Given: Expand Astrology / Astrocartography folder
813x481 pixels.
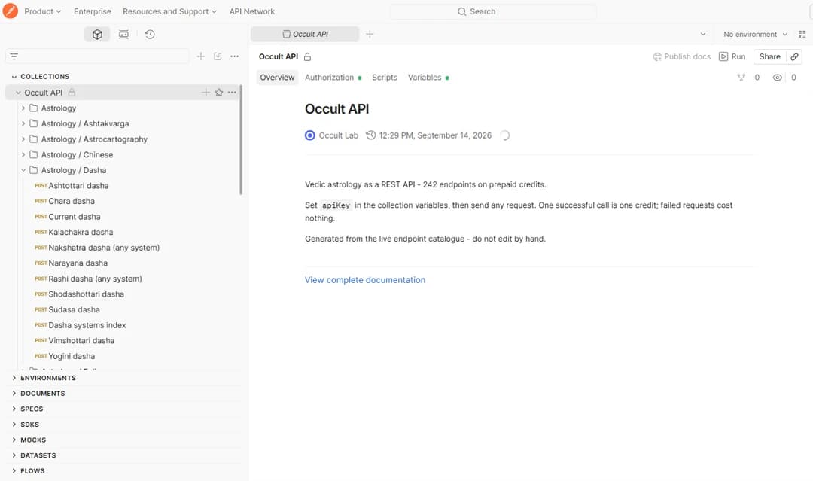Looking at the screenshot, I should click(x=23, y=139).
